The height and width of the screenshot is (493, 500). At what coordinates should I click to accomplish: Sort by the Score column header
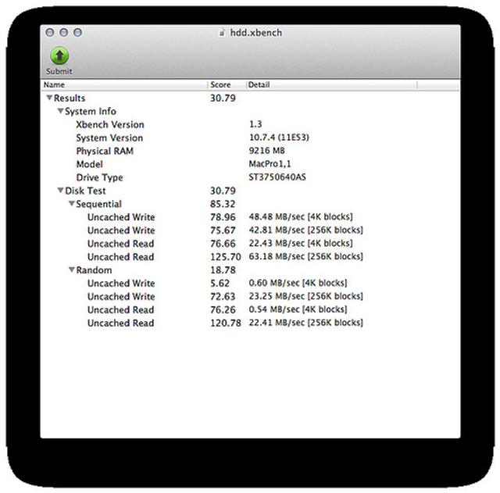227,85
